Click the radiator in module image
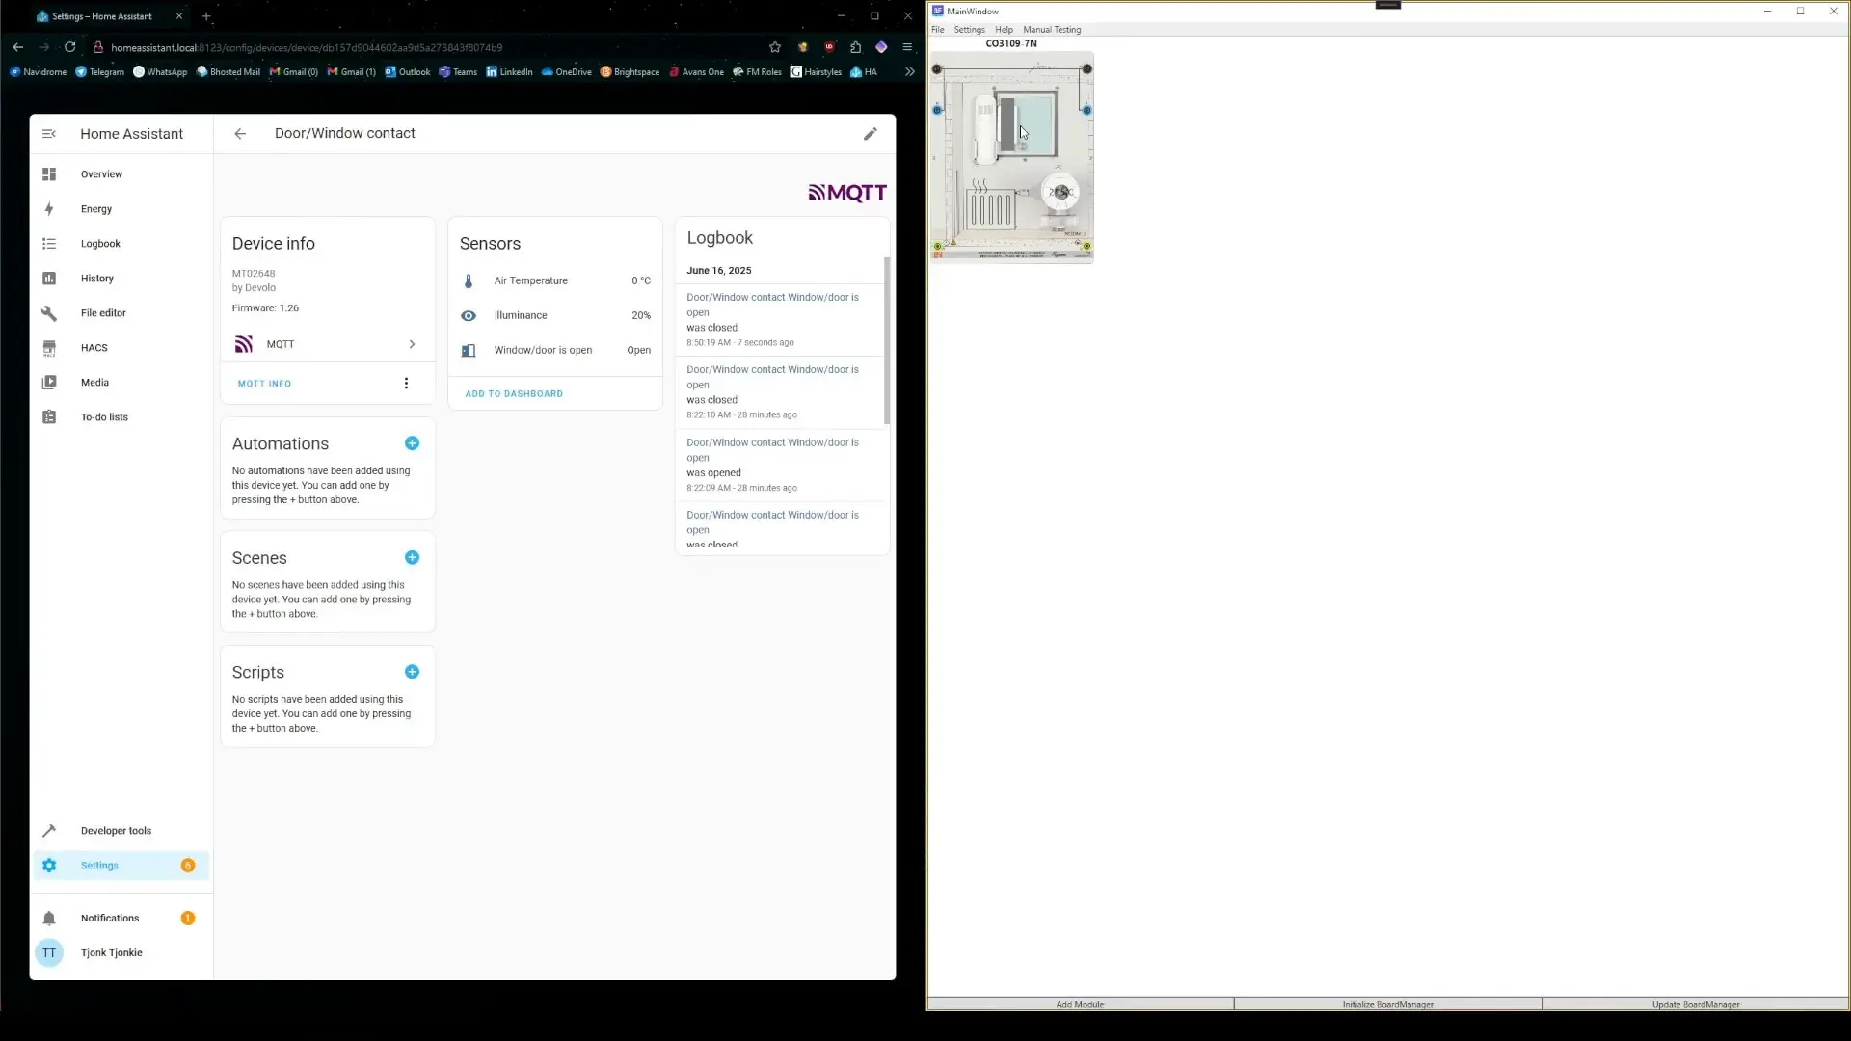The width and height of the screenshot is (1851, 1041). (989, 207)
